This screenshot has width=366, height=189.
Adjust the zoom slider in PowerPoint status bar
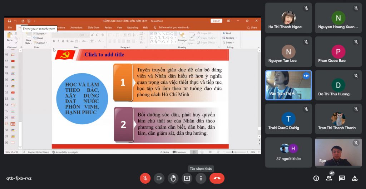[233, 152]
